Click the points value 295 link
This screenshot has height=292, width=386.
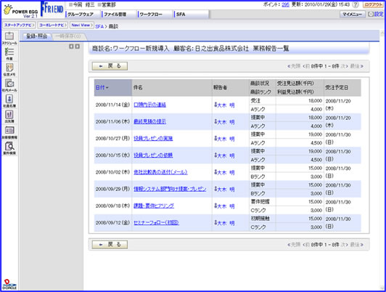[285, 4]
